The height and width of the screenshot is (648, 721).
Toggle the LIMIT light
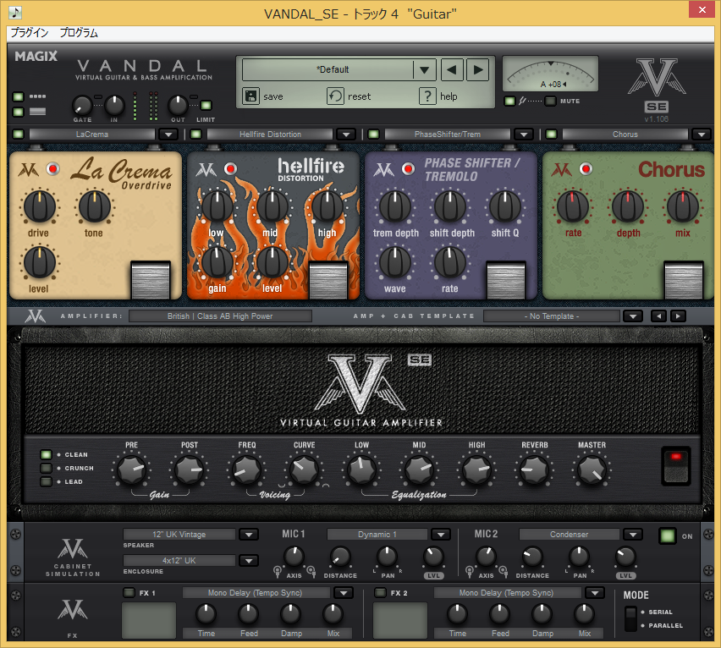[206, 105]
